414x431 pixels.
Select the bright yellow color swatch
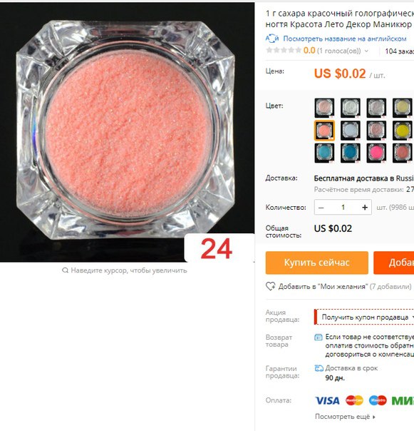(x=402, y=131)
